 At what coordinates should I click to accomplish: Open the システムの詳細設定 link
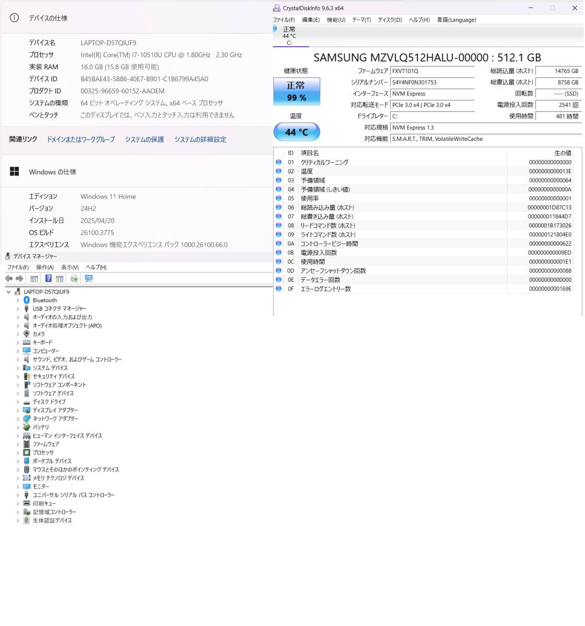200,139
